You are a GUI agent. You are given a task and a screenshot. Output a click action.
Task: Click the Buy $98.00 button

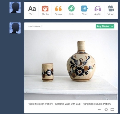point(103,26)
